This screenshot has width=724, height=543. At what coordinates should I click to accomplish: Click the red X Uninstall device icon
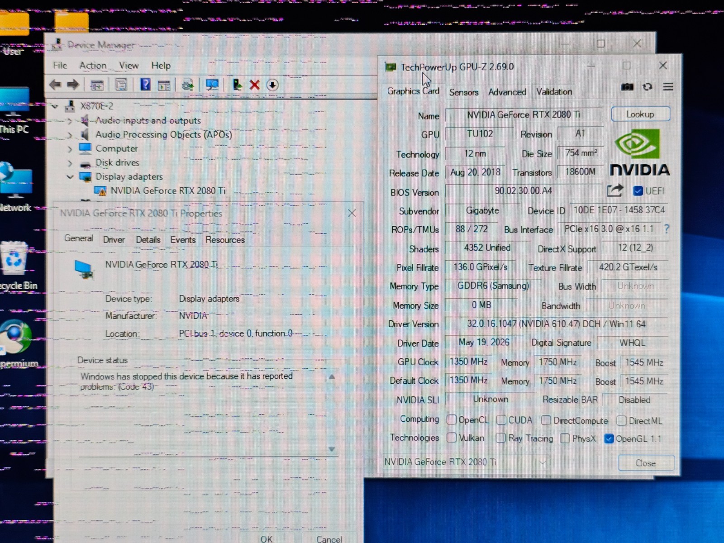point(255,85)
